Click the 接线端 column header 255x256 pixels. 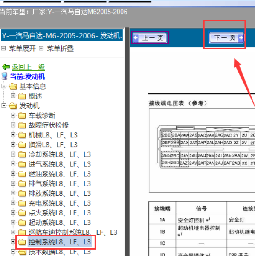pos(162,208)
